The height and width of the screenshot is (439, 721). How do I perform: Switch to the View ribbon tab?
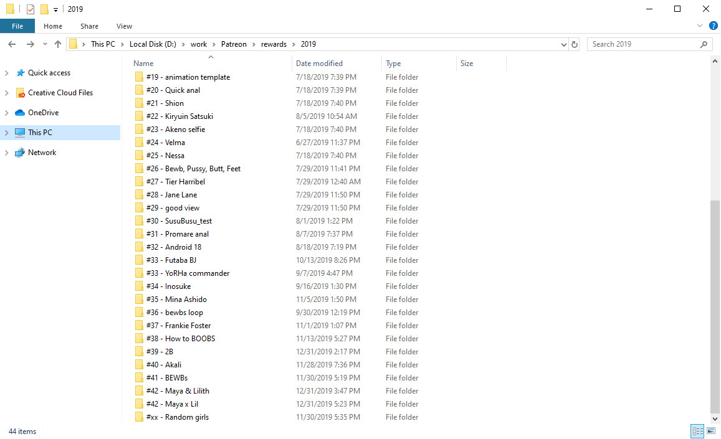tap(124, 26)
